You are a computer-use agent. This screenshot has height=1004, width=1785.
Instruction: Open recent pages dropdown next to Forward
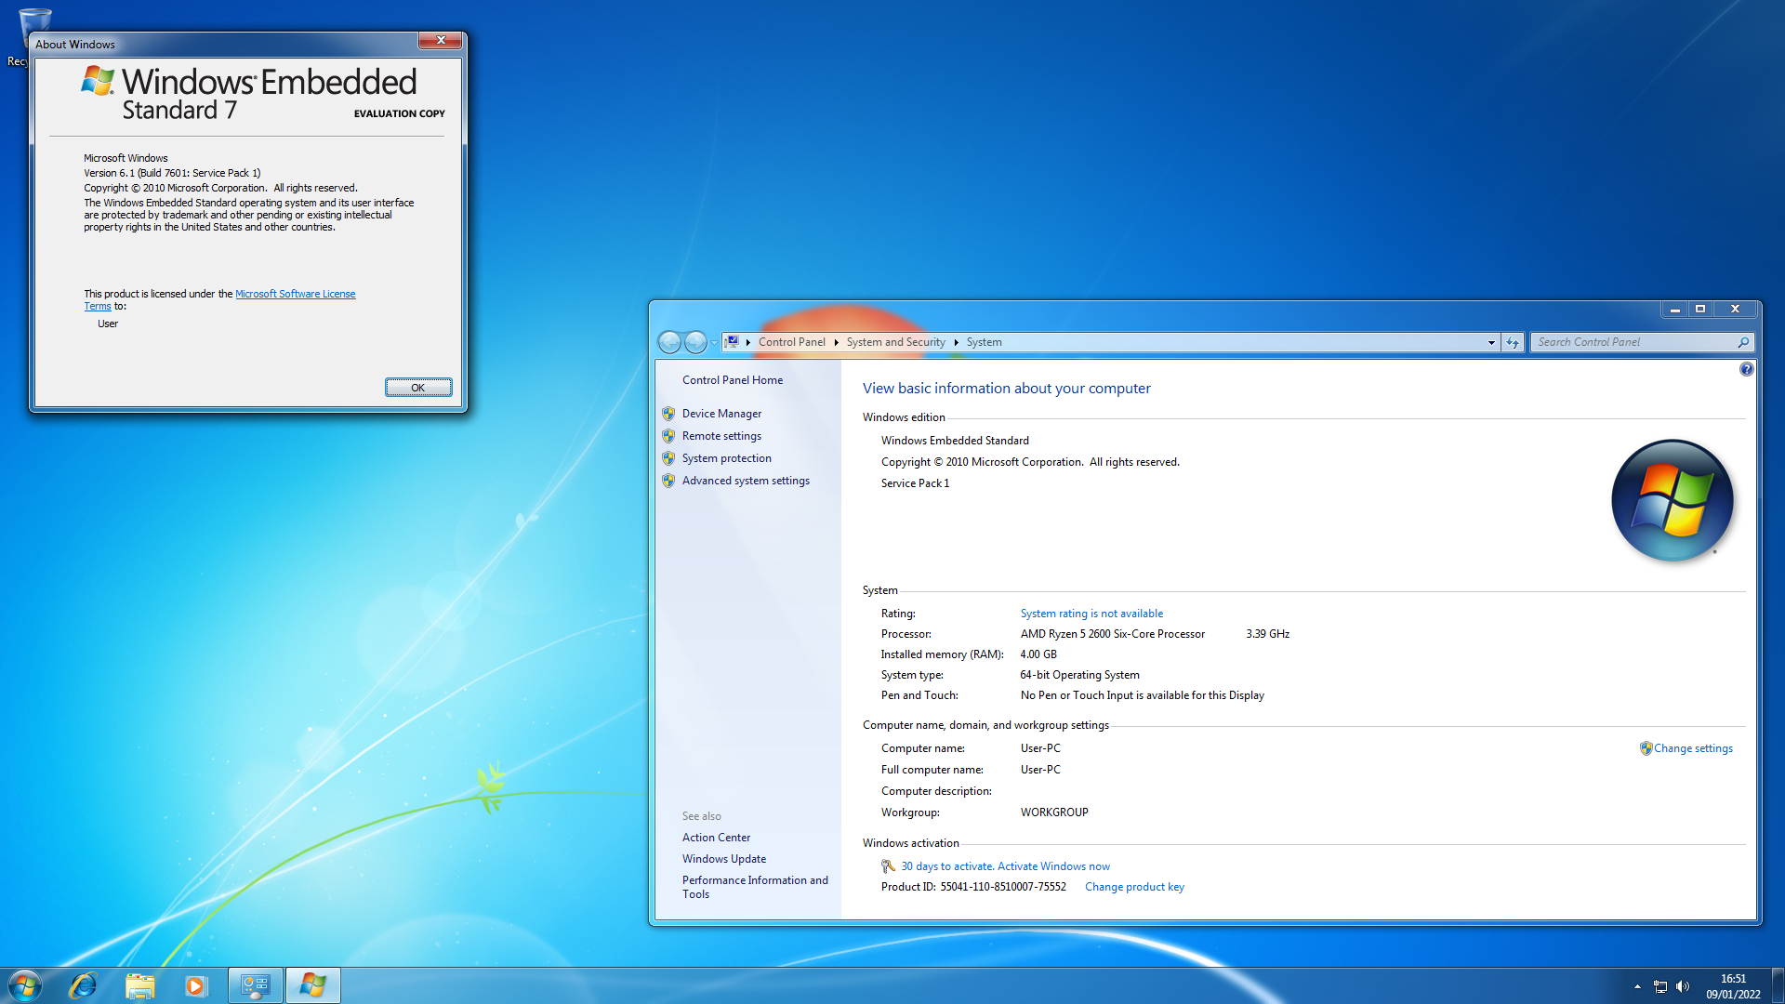pos(714,342)
